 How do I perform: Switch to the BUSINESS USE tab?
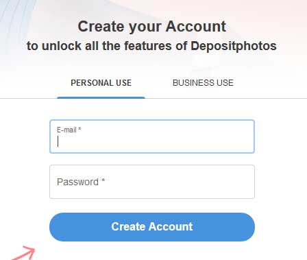pos(203,83)
